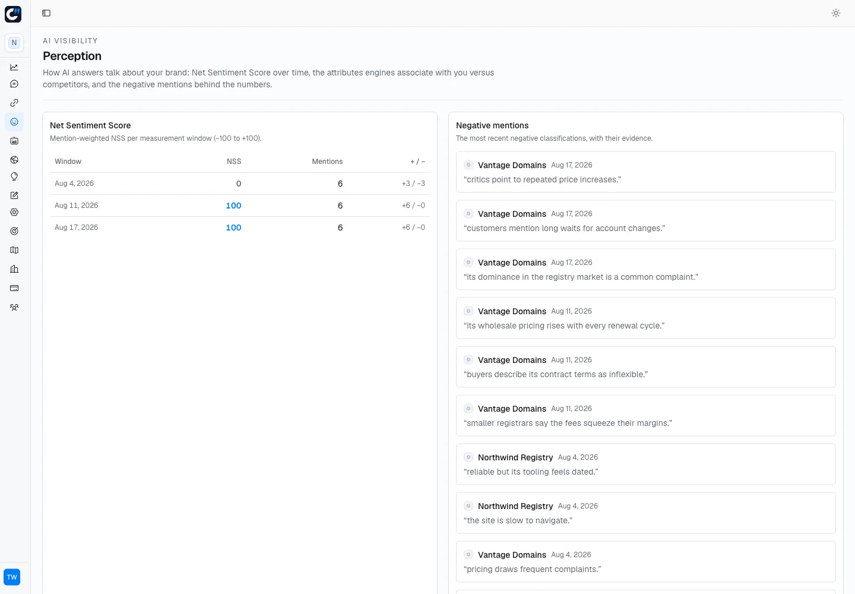Click the 'site is slow to navigate' quote
Screen dimensions: 855x594
[x=518, y=520]
